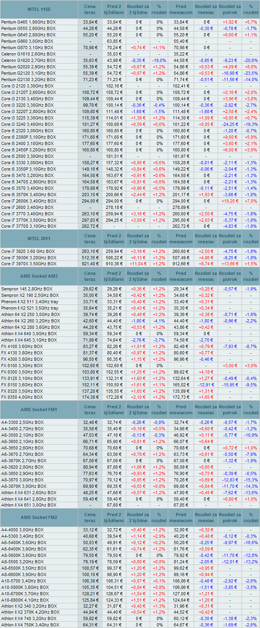Click the -19,0% difference for Celeron G1620
260x628 pixels.
coord(159,60)
